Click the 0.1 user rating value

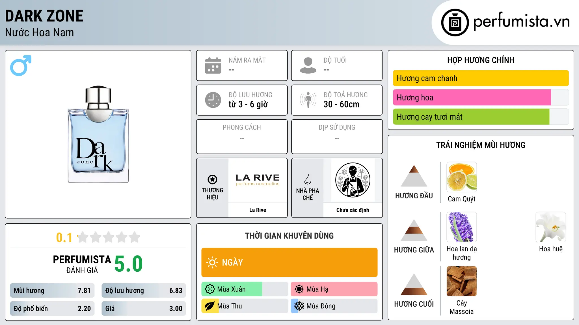pos(64,238)
